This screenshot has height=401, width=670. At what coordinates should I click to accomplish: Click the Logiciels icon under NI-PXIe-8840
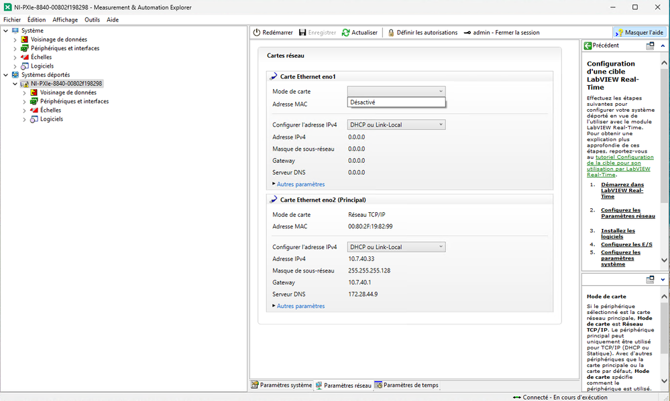click(34, 119)
